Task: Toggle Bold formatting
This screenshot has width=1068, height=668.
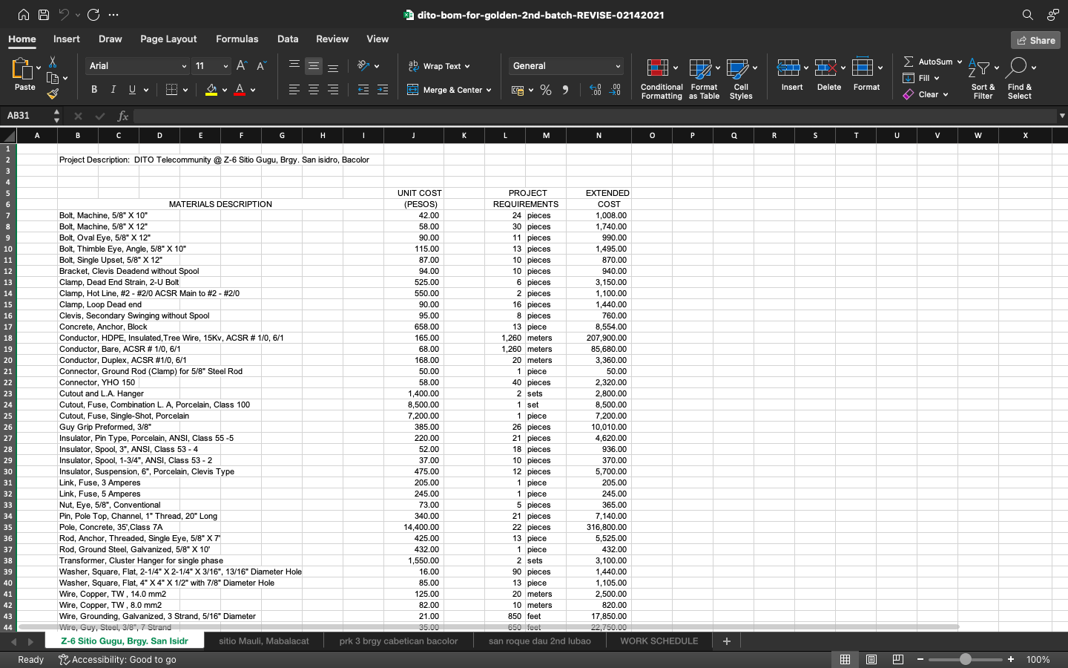Action: [94, 90]
